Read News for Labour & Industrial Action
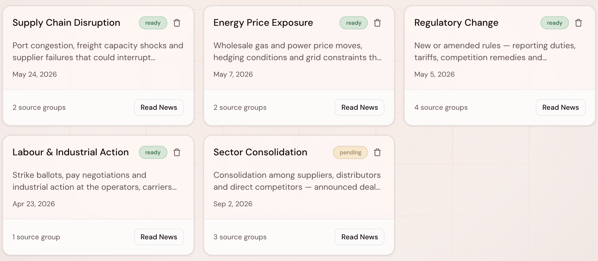Viewport: 598px width, 261px height. tap(159, 237)
